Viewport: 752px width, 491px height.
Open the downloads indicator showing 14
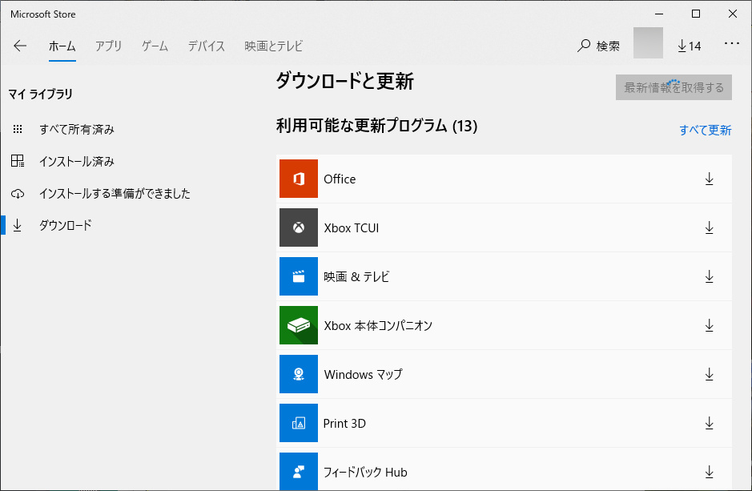pyautogui.click(x=690, y=46)
